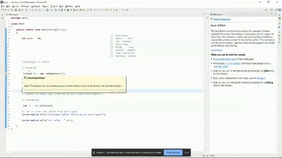Screen dimensions: 282x158
Task: Toggle the Pin Editor toolbar icon
Action: click(127, 10)
